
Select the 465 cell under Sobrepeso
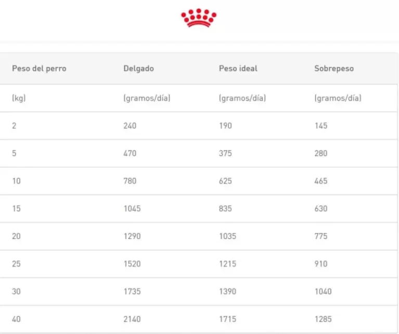coord(321,181)
